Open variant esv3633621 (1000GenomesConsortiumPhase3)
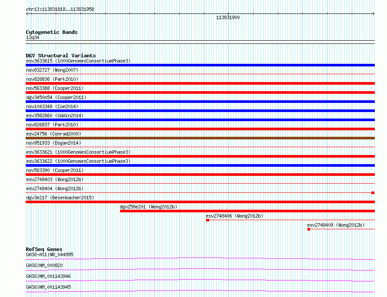387x297 pixels. point(78,152)
